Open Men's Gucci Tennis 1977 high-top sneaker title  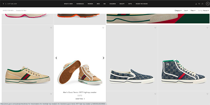80,92
